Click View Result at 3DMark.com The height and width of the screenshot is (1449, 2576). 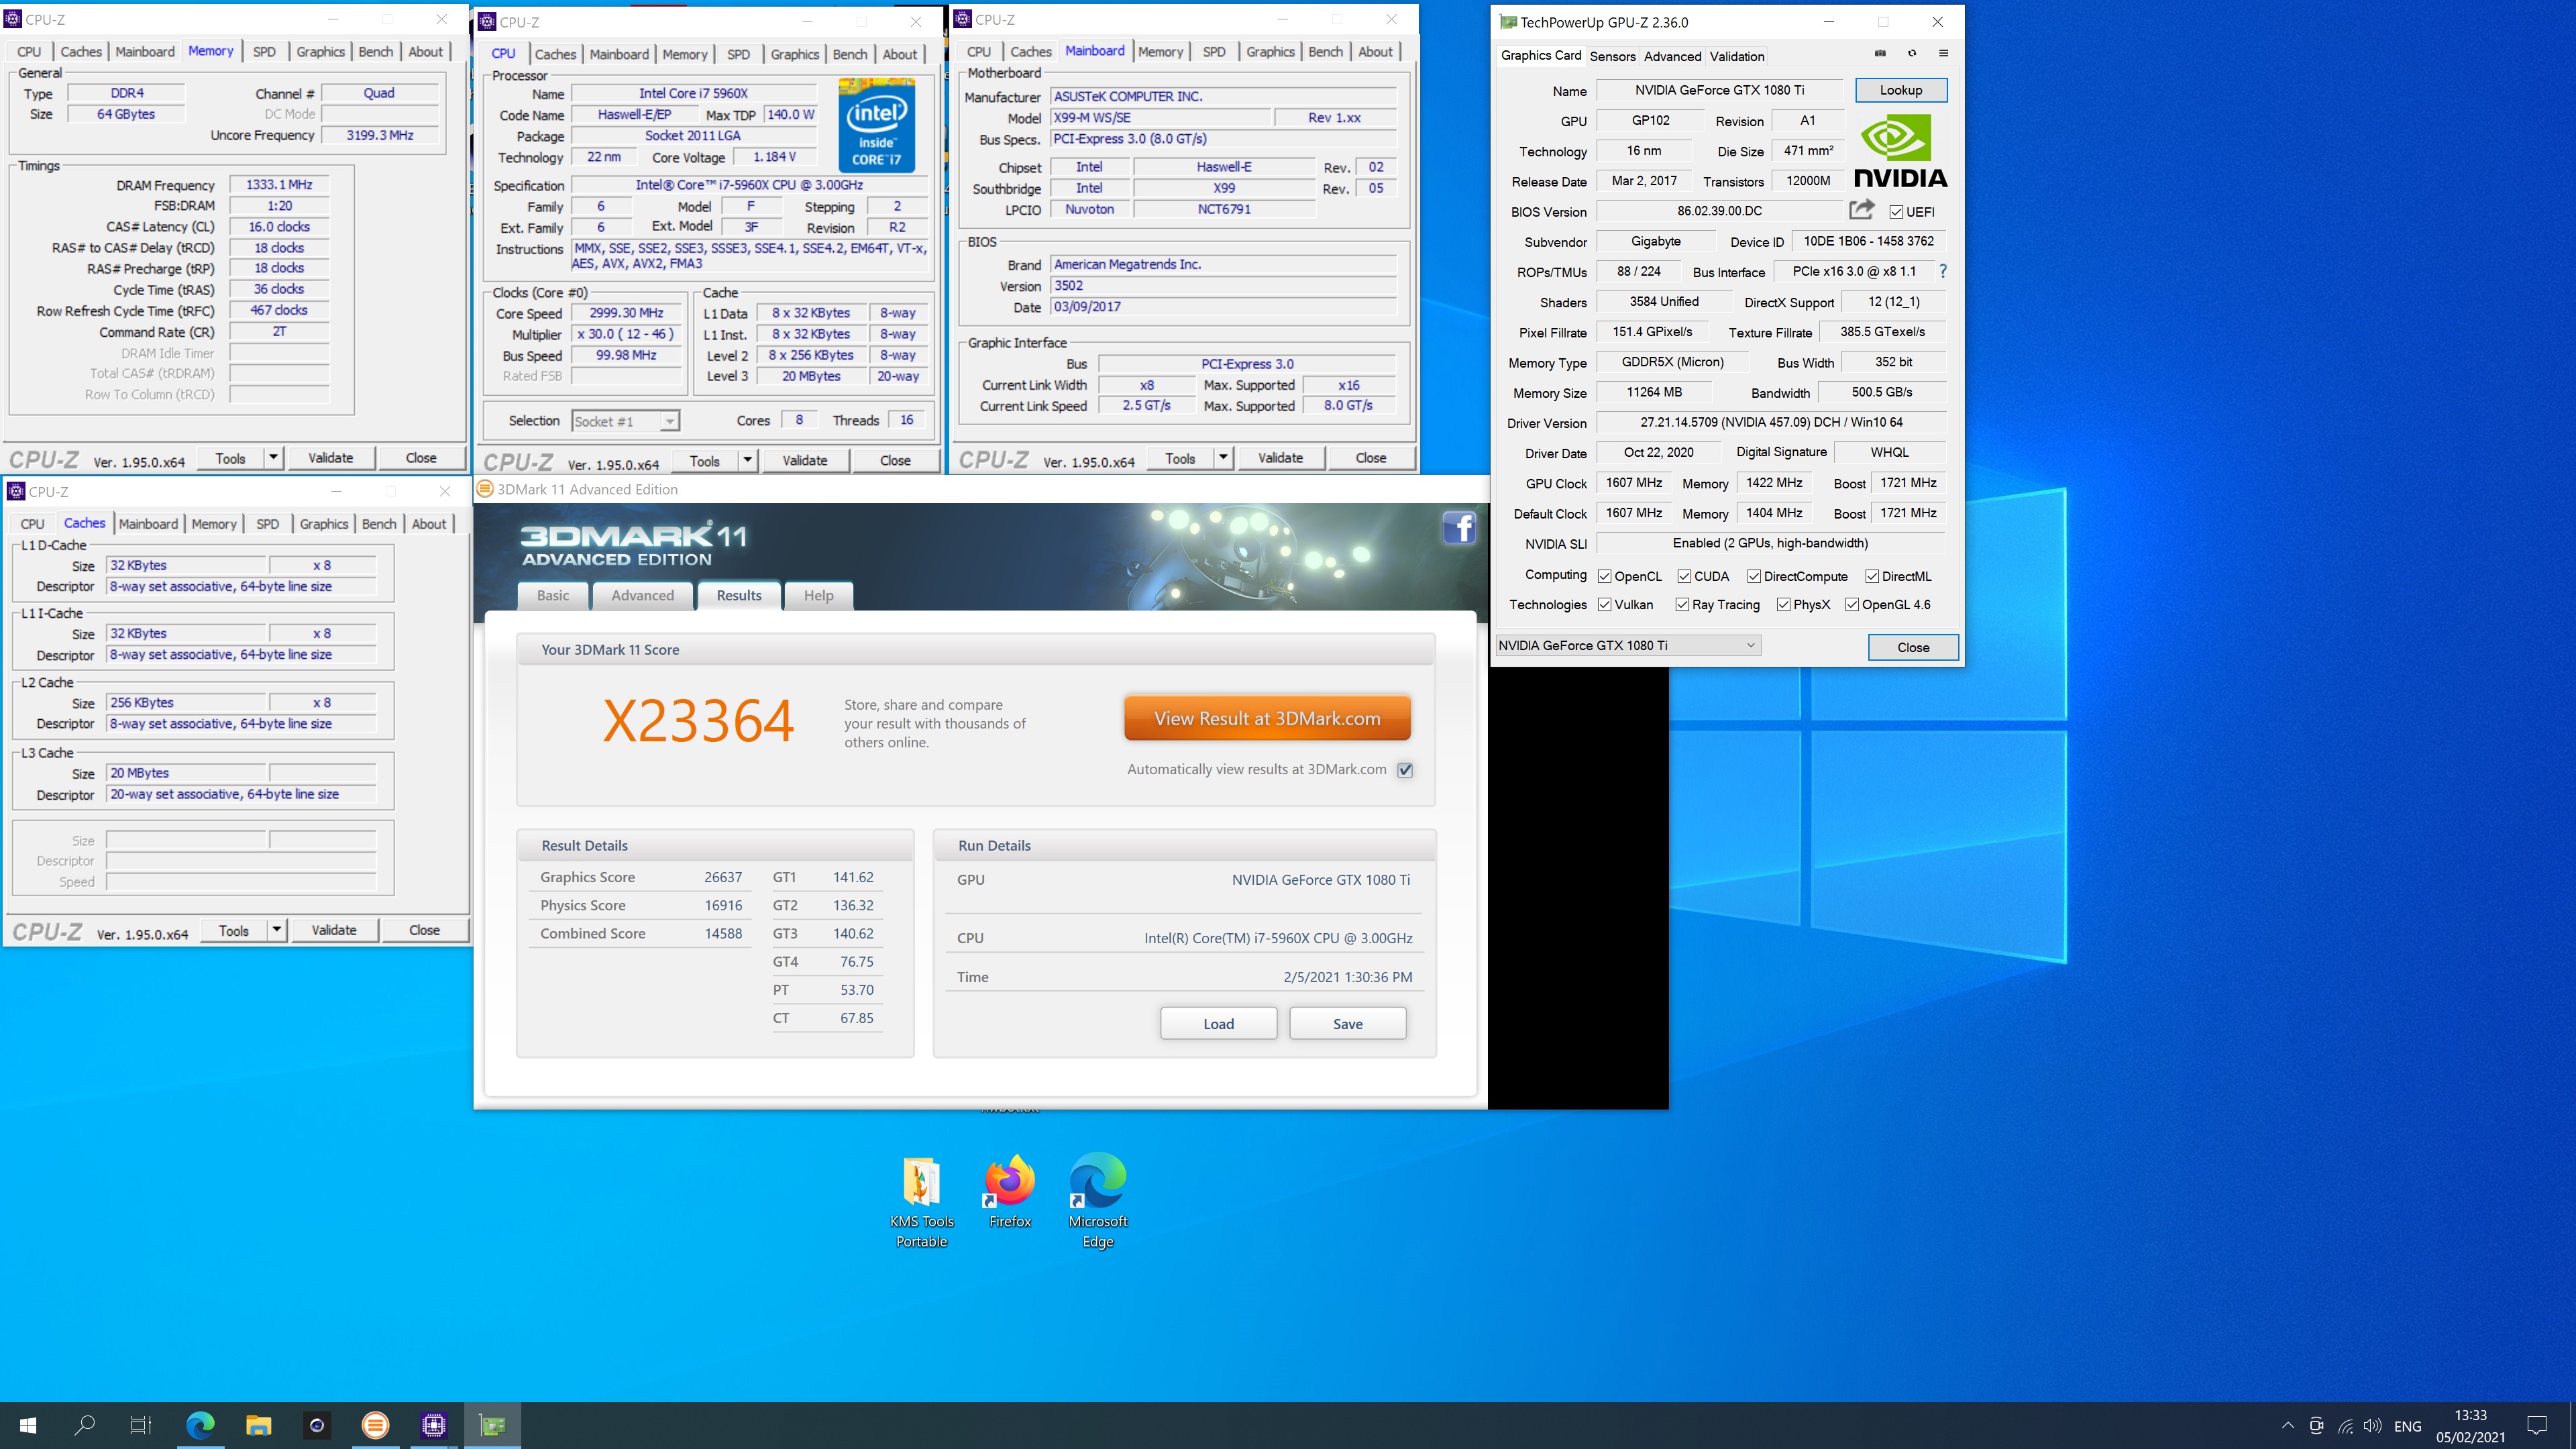click(x=1267, y=718)
